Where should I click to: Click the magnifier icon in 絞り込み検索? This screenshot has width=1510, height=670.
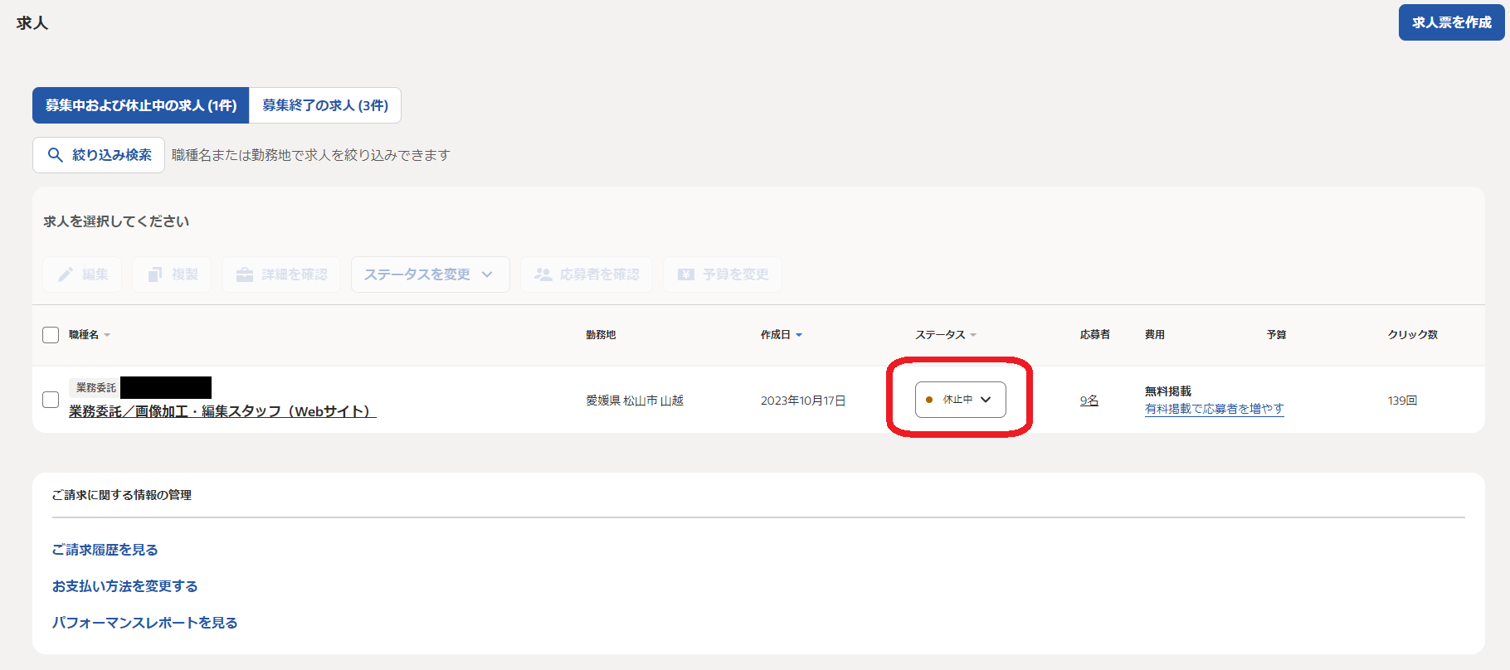pos(56,155)
